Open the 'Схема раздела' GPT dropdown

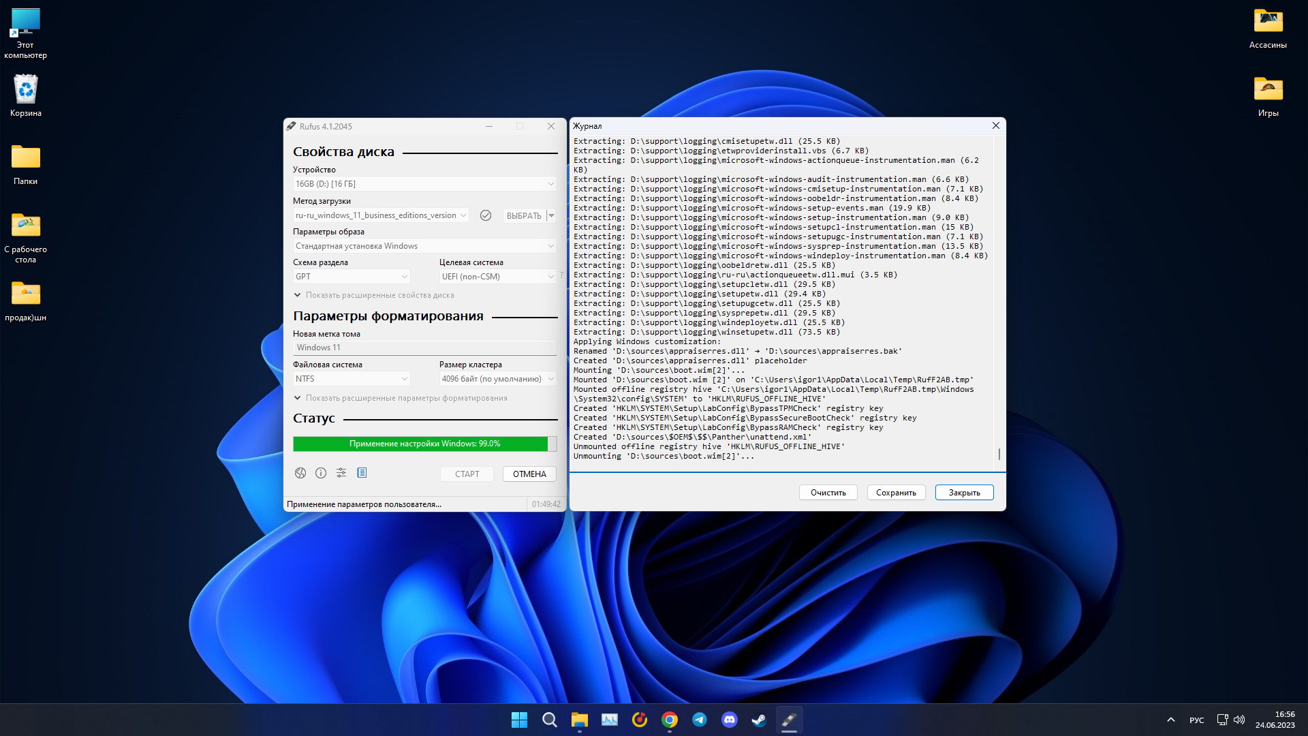coord(352,277)
